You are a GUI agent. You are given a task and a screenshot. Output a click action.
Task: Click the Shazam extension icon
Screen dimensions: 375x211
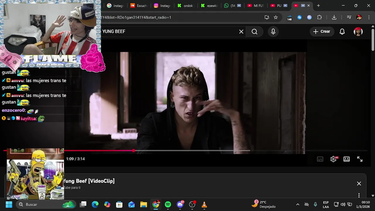click(x=299, y=17)
